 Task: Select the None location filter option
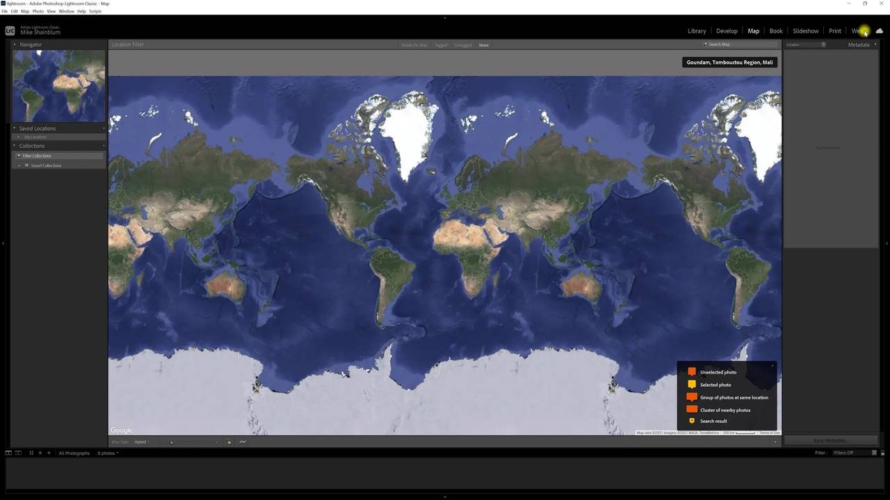(484, 45)
